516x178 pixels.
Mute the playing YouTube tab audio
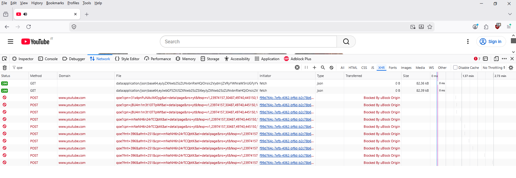tap(25, 14)
